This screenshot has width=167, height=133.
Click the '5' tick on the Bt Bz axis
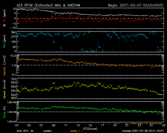point(15,13)
